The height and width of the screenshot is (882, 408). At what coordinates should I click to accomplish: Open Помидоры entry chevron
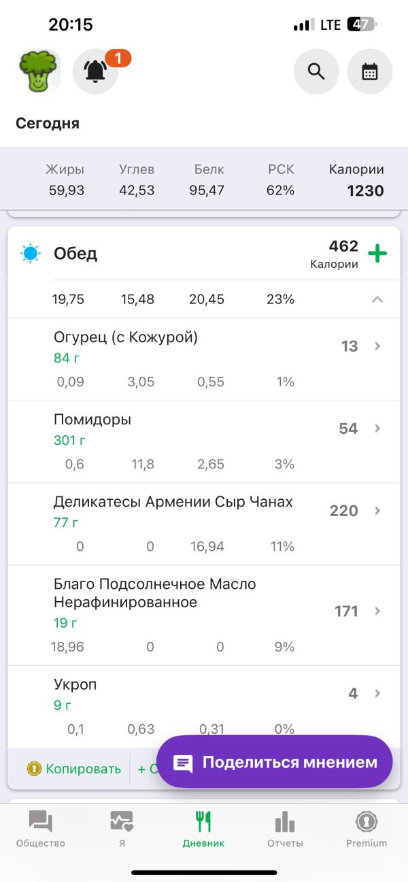pos(378,428)
